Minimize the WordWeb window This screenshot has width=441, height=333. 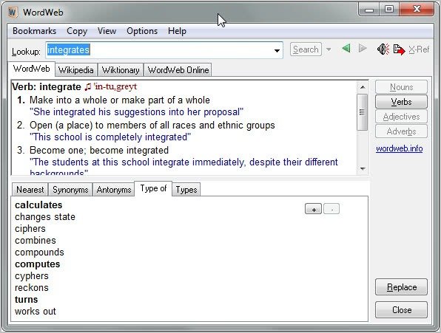coord(369,10)
